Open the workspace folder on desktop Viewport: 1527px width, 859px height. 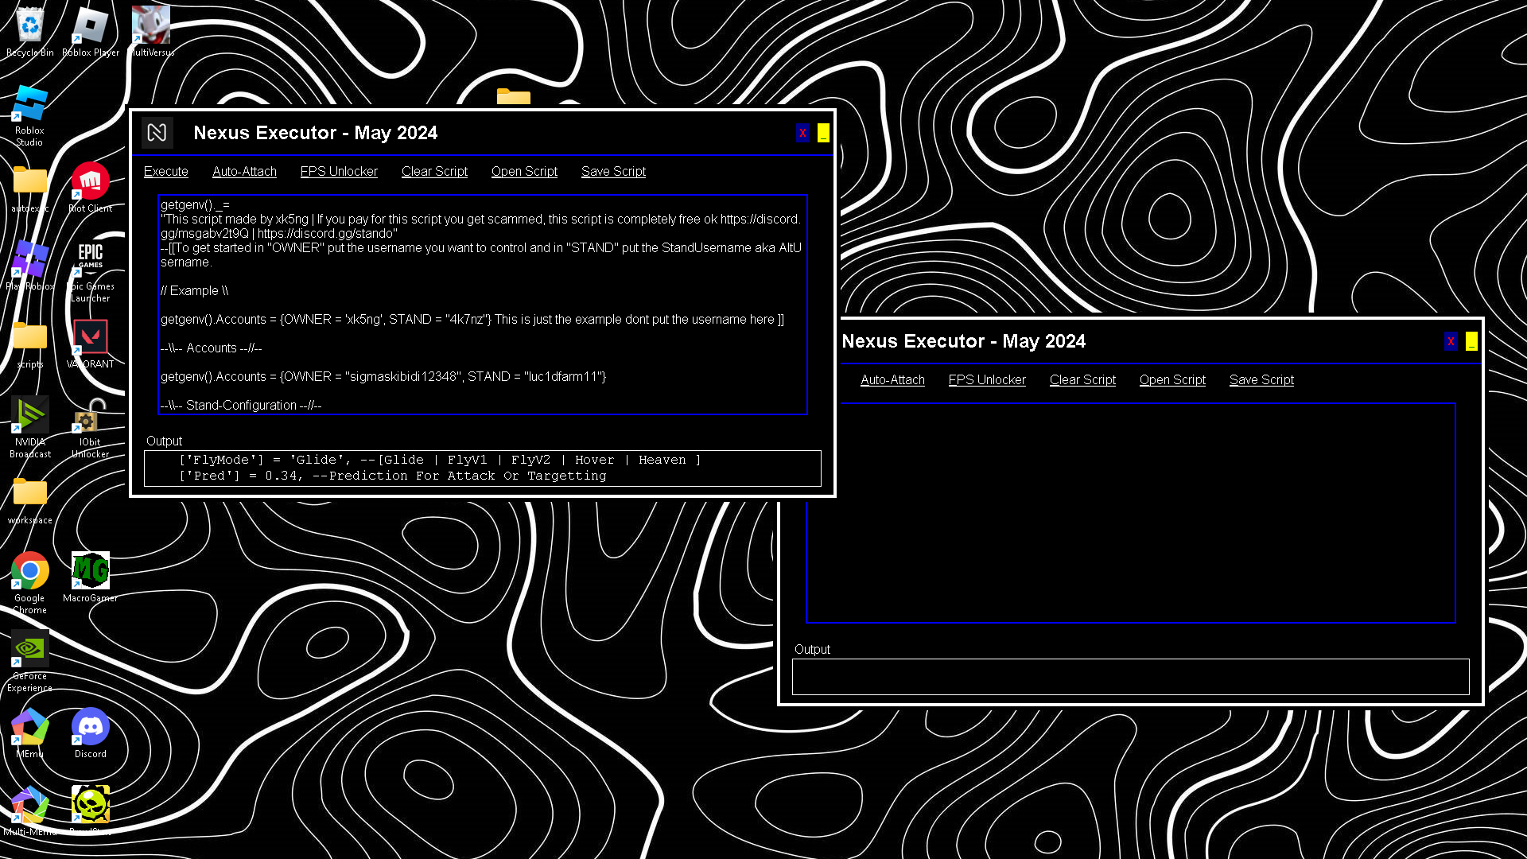[x=29, y=494]
